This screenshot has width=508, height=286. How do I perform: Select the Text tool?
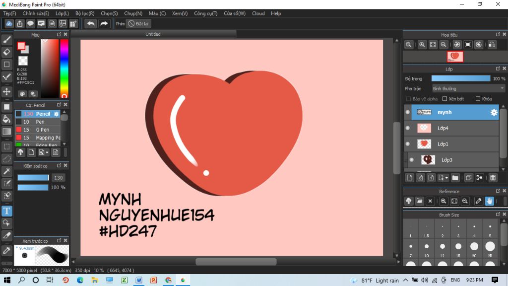pyautogui.click(x=7, y=211)
